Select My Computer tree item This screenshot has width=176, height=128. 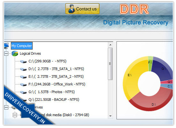(x=22, y=46)
